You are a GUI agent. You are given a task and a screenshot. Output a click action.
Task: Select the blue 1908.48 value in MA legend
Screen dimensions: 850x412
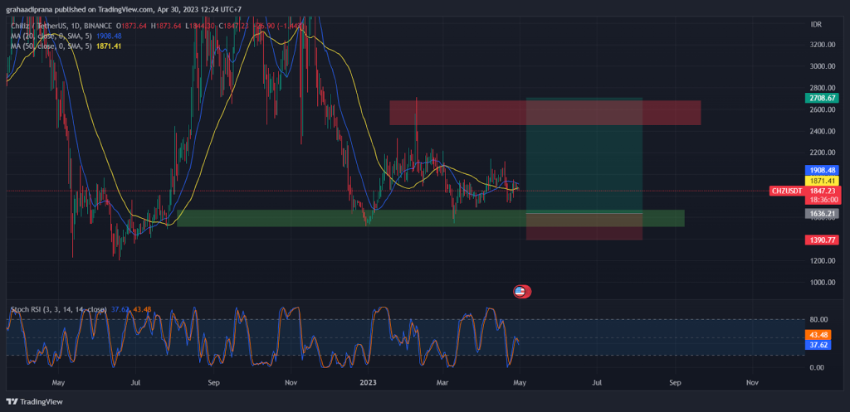click(x=110, y=36)
